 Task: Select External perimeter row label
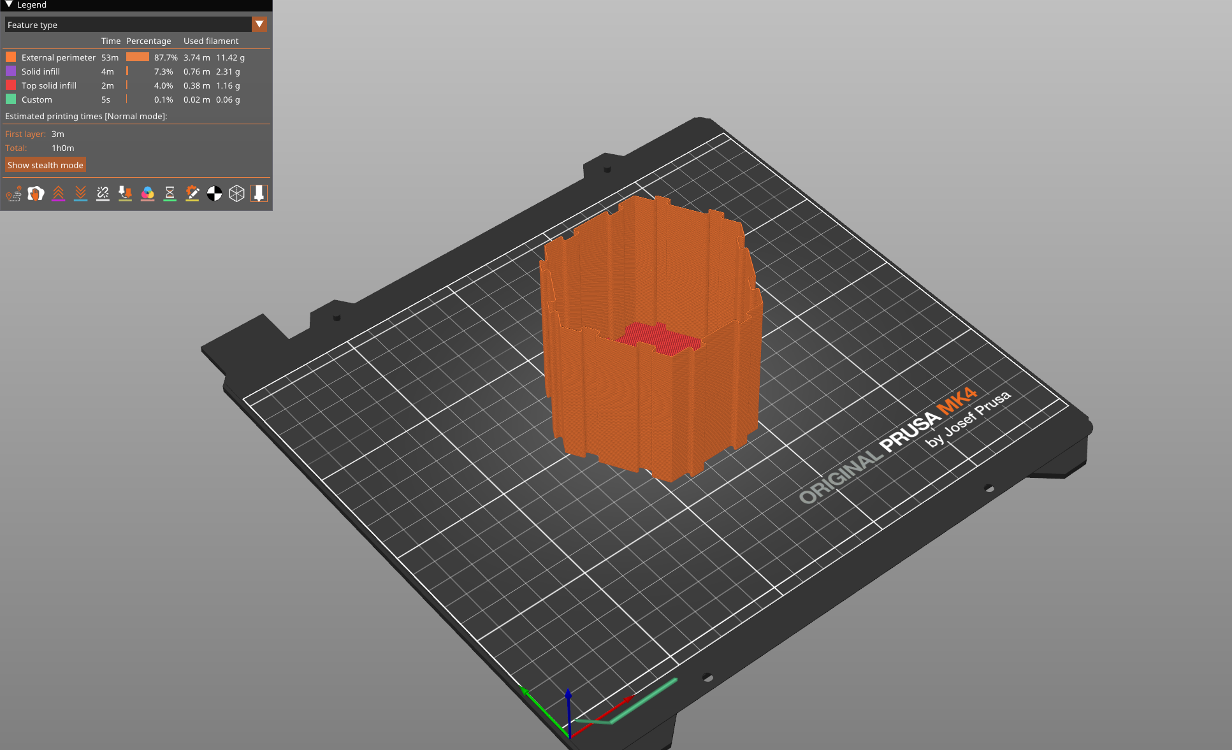tap(58, 57)
